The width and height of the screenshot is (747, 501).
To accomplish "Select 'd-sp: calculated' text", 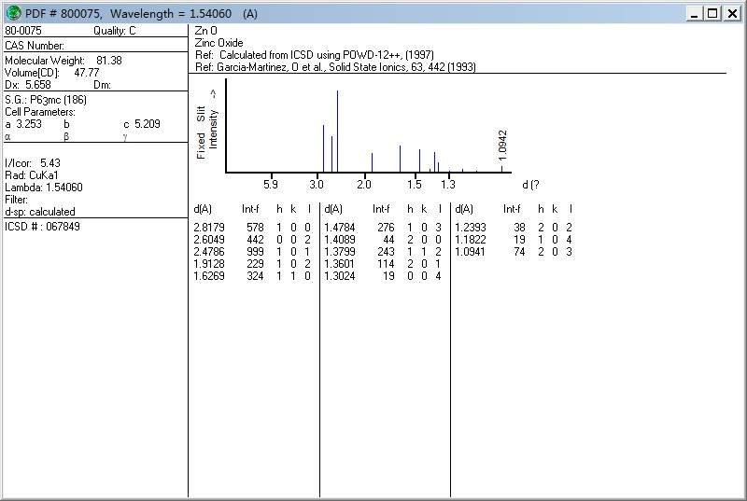I will (x=40, y=212).
